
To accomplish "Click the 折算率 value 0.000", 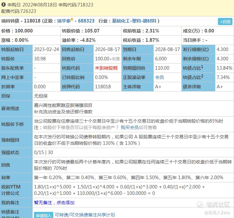I will coord(40,87).
